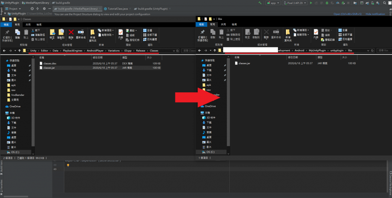The image size is (392, 198).
Task: Open recent locations dropdown in libs window
Action: click(210, 50)
